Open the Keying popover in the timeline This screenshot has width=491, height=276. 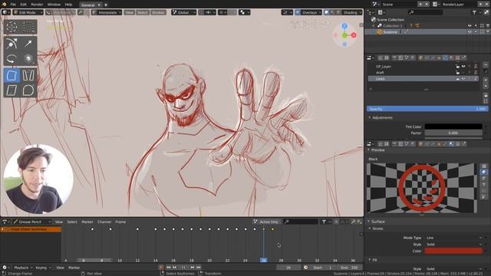point(43,268)
